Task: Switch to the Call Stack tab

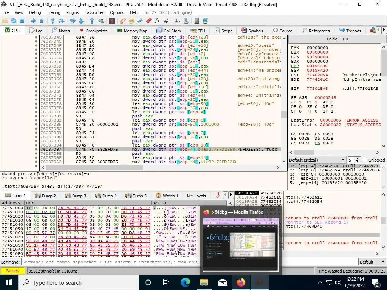Action: tap(169, 31)
